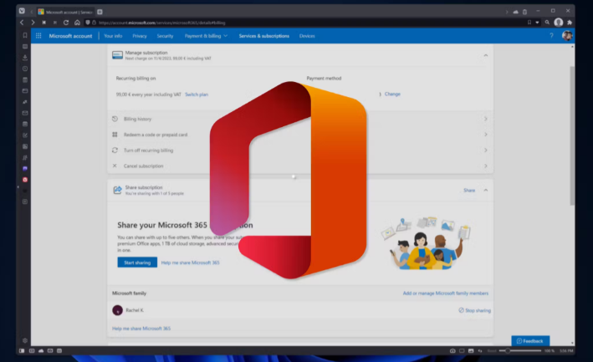This screenshot has height=362, width=593.
Task: Open browser settings gear in sidebar
Action: 25,340
